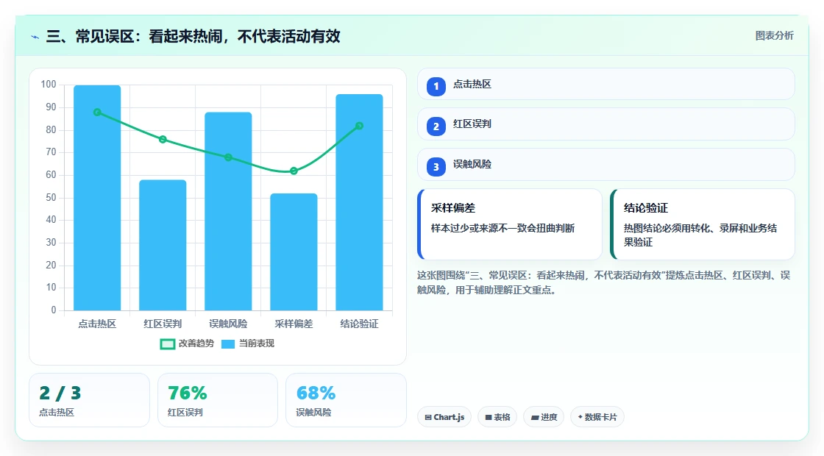Click x-axis label 红区误判

pyautogui.click(x=163, y=324)
